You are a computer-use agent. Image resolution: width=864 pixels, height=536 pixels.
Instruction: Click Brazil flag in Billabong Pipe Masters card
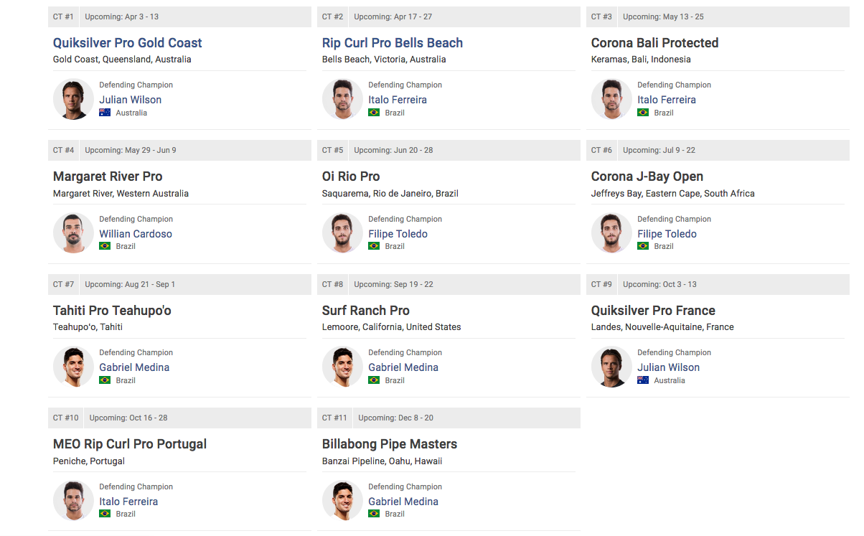[374, 514]
